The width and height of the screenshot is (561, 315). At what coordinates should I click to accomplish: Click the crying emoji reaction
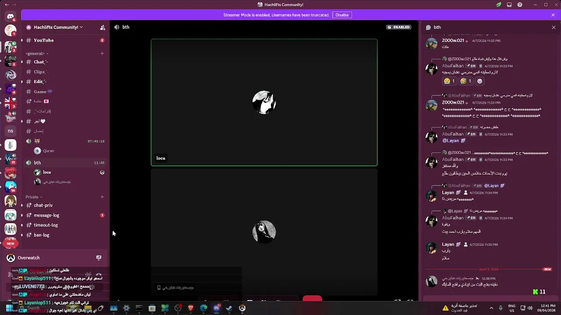tap(449, 81)
